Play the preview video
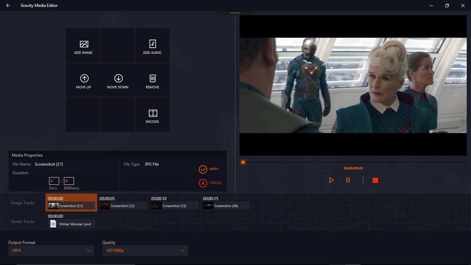Screen dimensions: 471x265 point(331,180)
